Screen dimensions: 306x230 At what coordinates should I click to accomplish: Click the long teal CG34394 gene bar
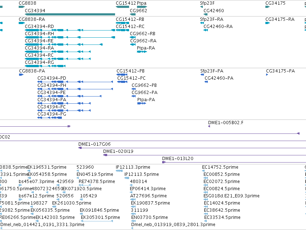click(x=70, y=14)
